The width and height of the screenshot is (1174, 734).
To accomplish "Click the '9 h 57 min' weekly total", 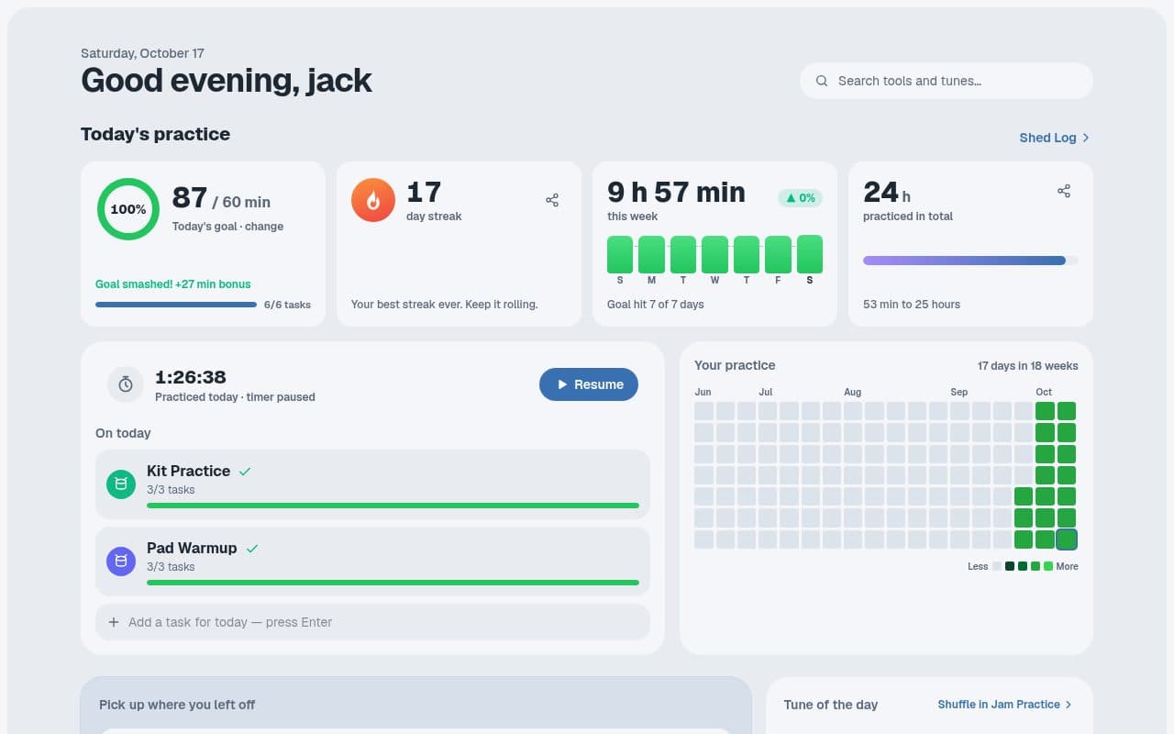I will click(676, 192).
